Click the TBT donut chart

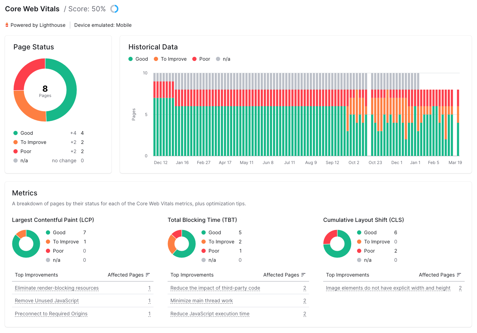182,243
